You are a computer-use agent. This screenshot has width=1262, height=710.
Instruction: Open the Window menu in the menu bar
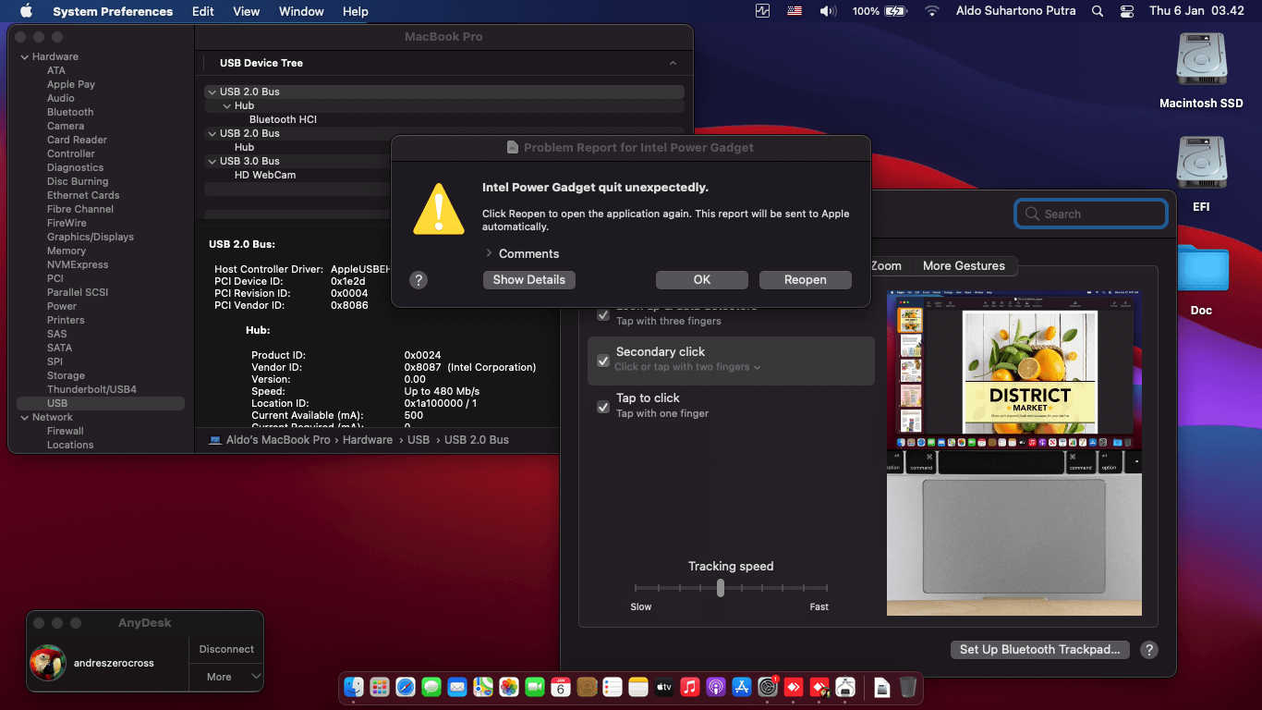[300, 11]
